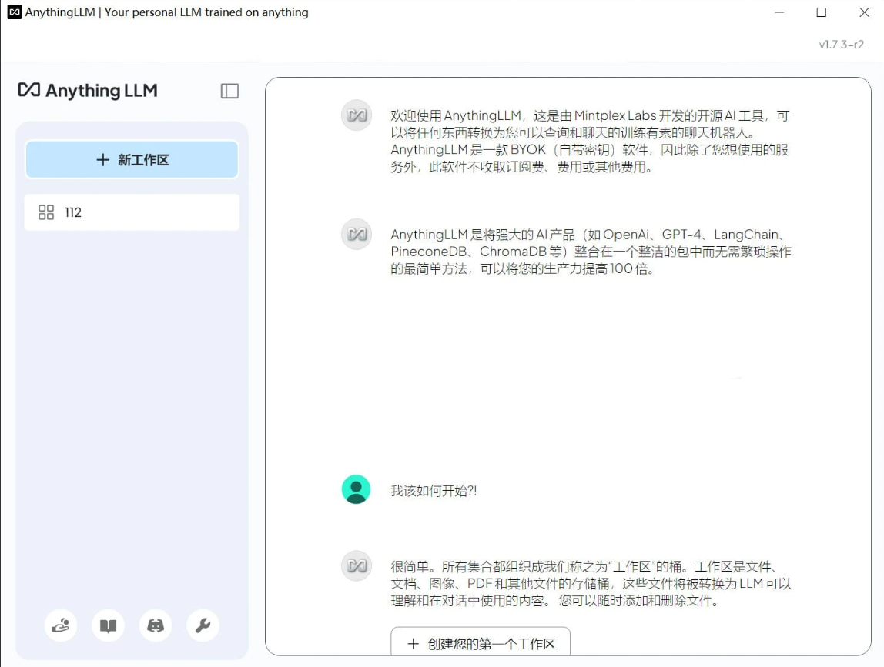Click the bot avatar on the last reply
The height and width of the screenshot is (667, 884).
tap(356, 565)
